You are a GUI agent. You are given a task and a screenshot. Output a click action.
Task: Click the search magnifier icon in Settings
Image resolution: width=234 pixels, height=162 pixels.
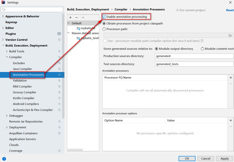coord(4,9)
